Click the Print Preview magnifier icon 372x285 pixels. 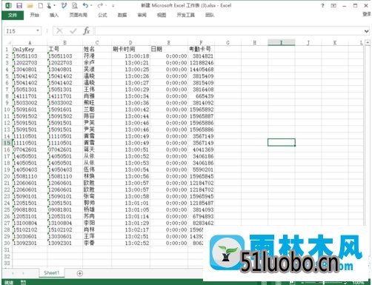pos(74,5)
